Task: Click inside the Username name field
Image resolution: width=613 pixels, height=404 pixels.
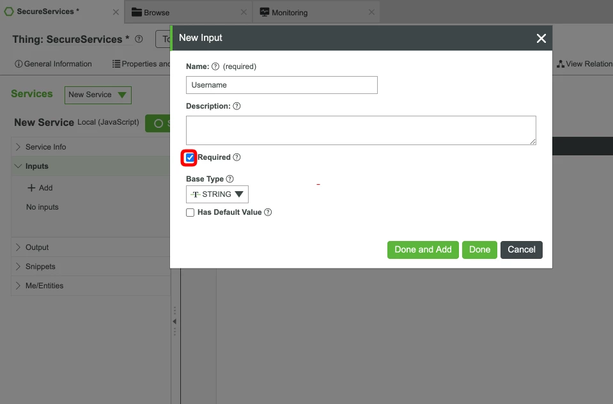Action: pyautogui.click(x=281, y=84)
